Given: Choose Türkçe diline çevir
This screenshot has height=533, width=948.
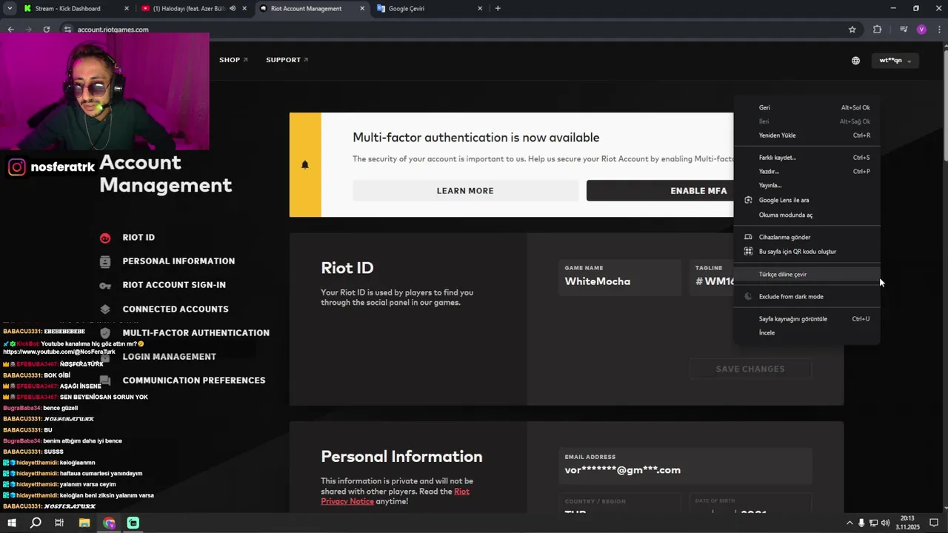Looking at the screenshot, I should pyautogui.click(x=807, y=275).
